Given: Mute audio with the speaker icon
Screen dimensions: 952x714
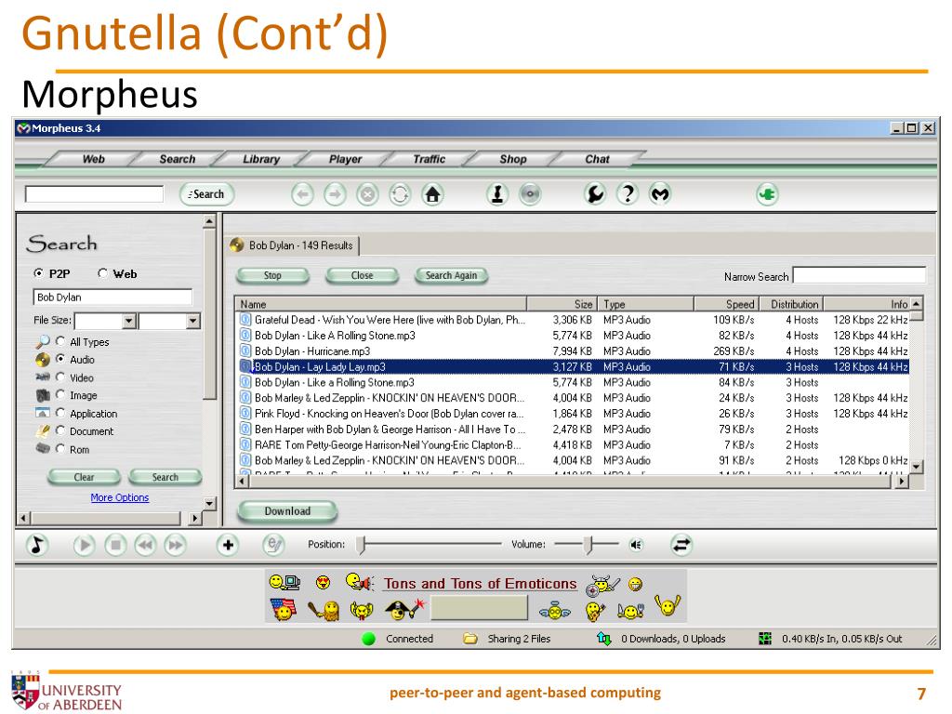Looking at the screenshot, I should (636, 545).
